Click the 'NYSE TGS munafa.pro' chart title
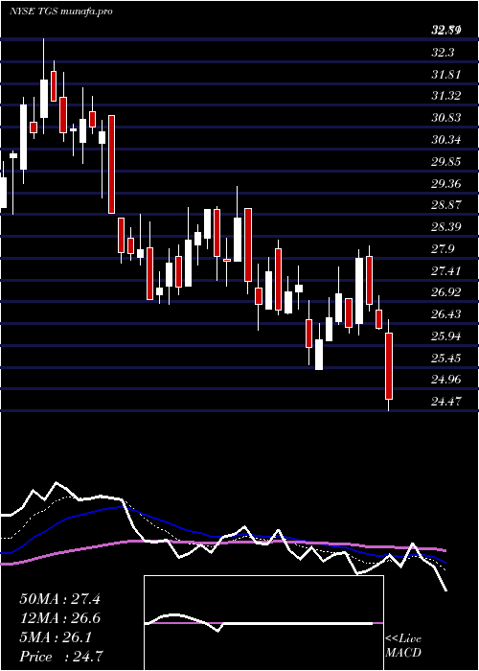The height and width of the screenshot is (671, 479). coord(60,12)
